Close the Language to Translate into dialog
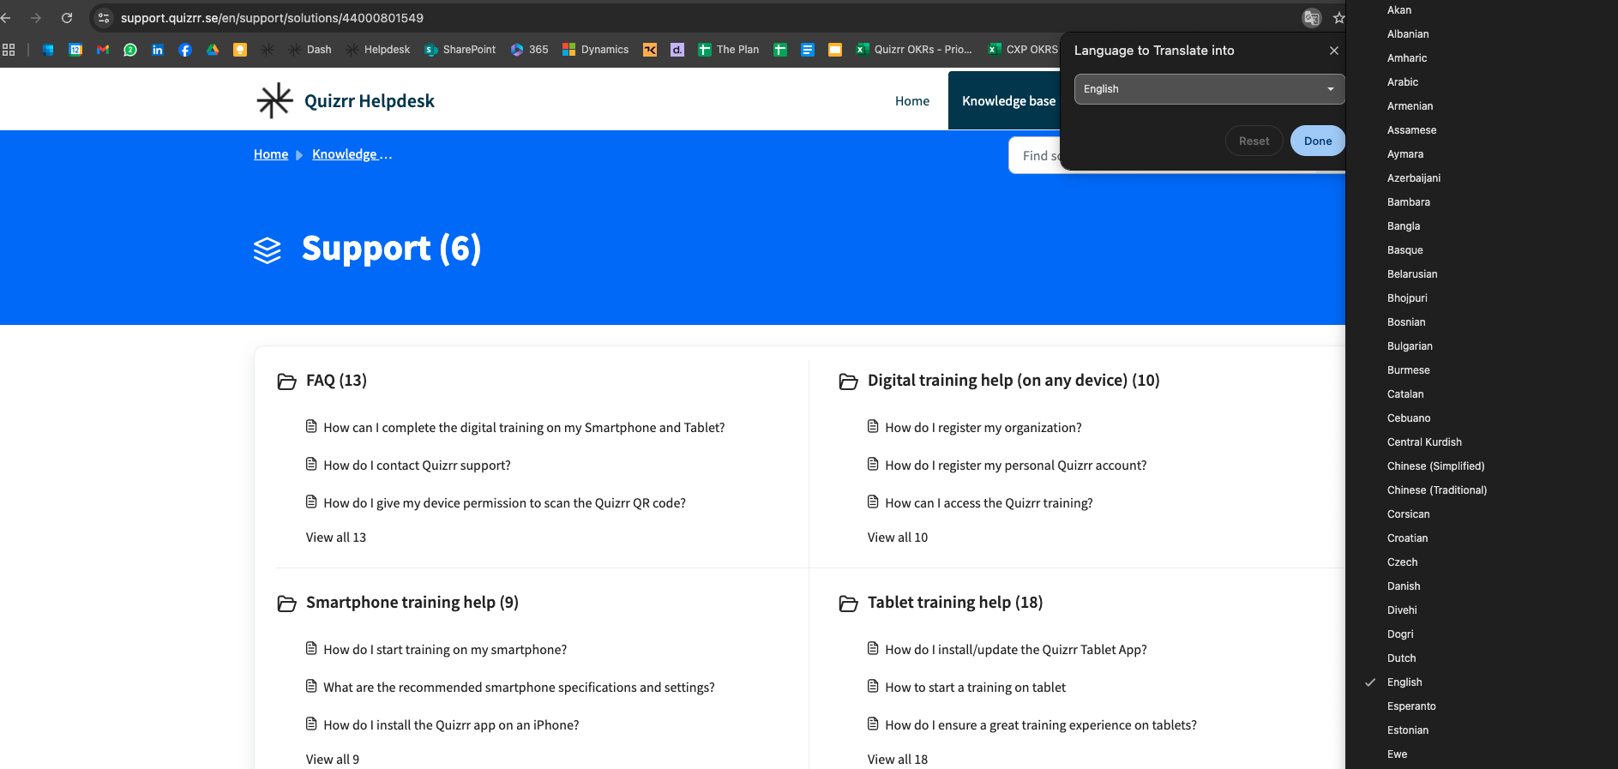The image size is (1618, 769). click(1333, 51)
